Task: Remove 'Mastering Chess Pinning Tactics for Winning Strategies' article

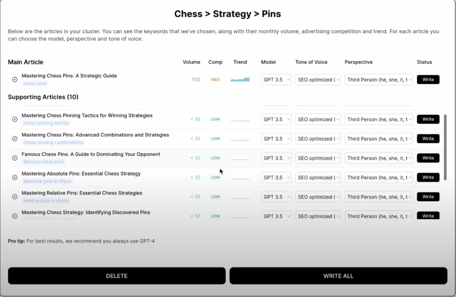Action: pos(15,119)
